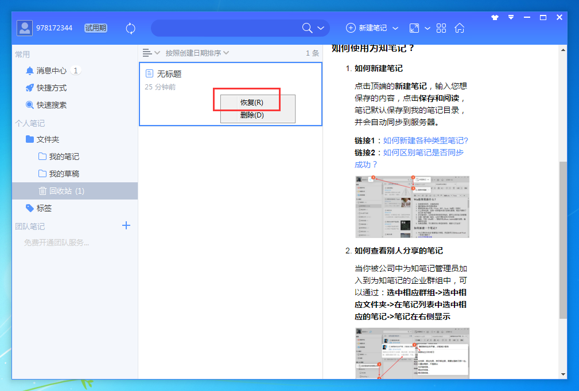
Task: Select the list view icon above notes
Action: 148,52
